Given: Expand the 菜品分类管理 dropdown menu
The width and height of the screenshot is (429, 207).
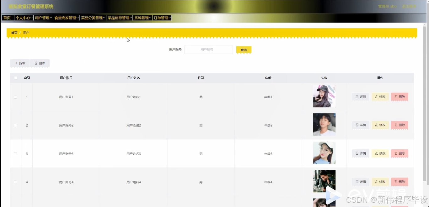Looking at the screenshot, I should tap(93, 18).
